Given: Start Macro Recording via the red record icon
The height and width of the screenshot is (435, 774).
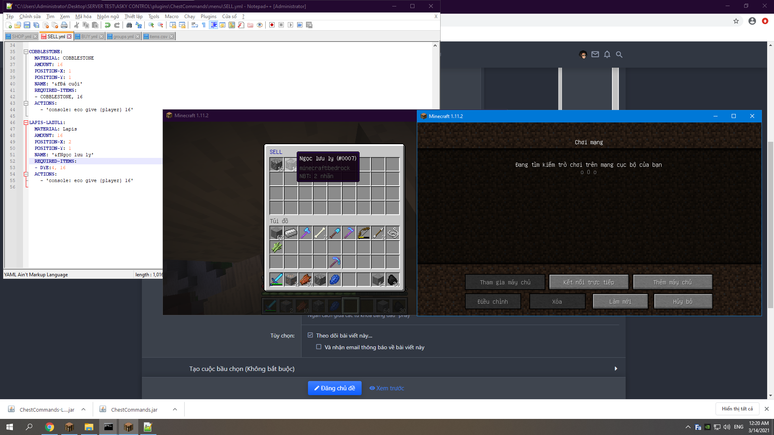Looking at the screenshot, I should 272,25.
